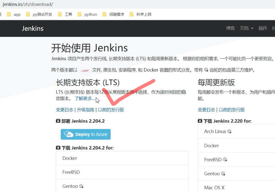Go to the Jenkins home logo
The width and height of the screenshot is (275, 191).
coord(32,28)
